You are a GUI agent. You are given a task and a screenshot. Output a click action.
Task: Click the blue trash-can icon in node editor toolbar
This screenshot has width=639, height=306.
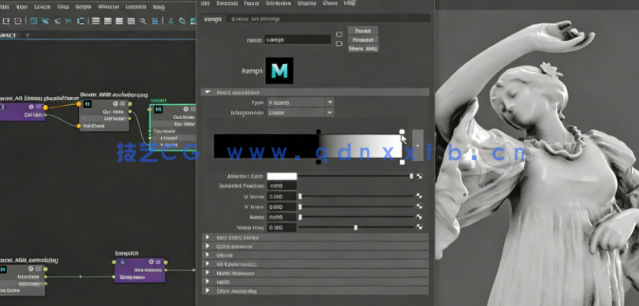click(155, 21)
